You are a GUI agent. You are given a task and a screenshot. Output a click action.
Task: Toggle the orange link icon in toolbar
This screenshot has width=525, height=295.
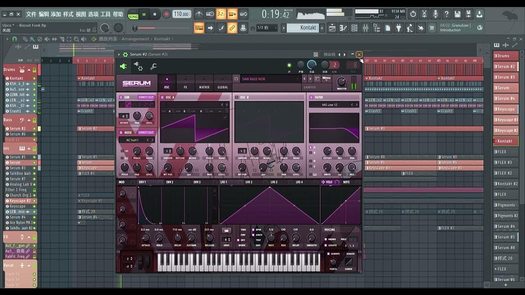pyautogui.click(x=232, y=28)
